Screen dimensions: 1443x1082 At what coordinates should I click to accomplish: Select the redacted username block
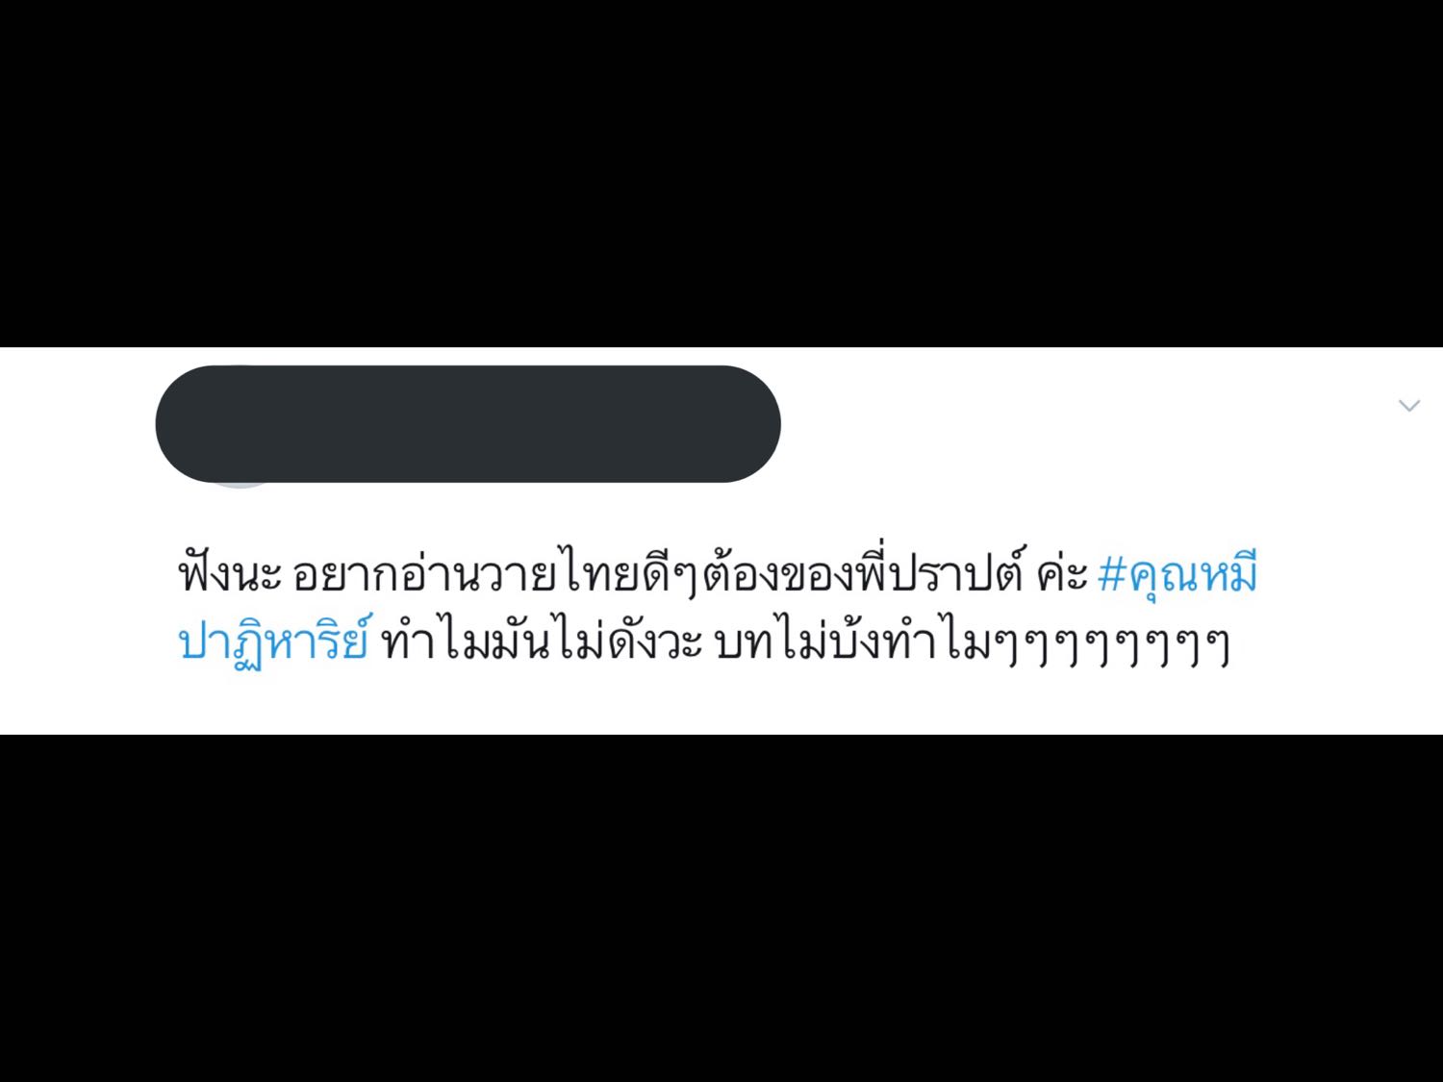tap(468, 424)
